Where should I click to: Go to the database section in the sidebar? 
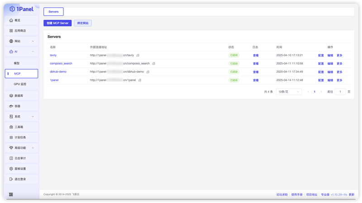(21, 96)
